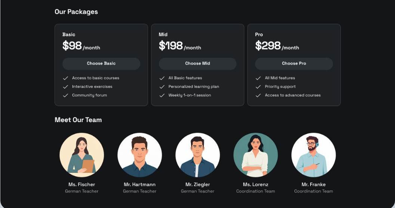
Task: Click checkmark beside Access to basic courses
Action: 65,78
